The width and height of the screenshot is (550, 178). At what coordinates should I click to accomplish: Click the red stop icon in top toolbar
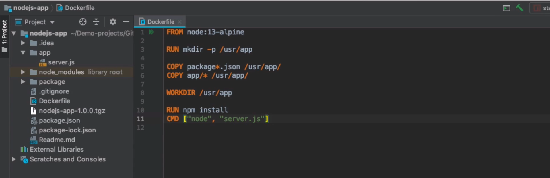[x=537, y=8]
